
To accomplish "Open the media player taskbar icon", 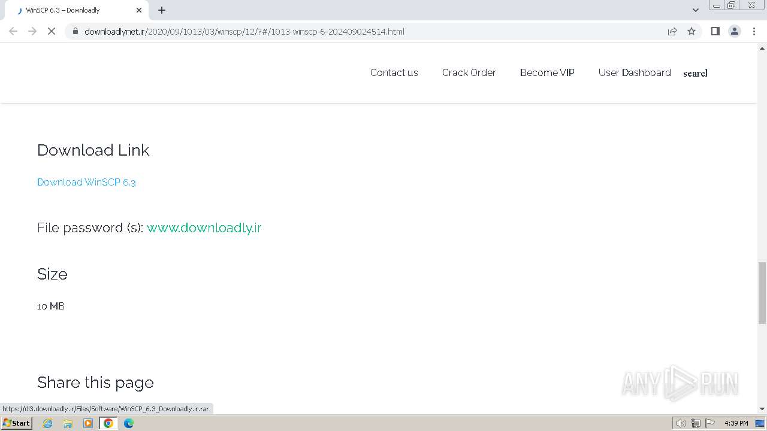I will tap(88, 423).
